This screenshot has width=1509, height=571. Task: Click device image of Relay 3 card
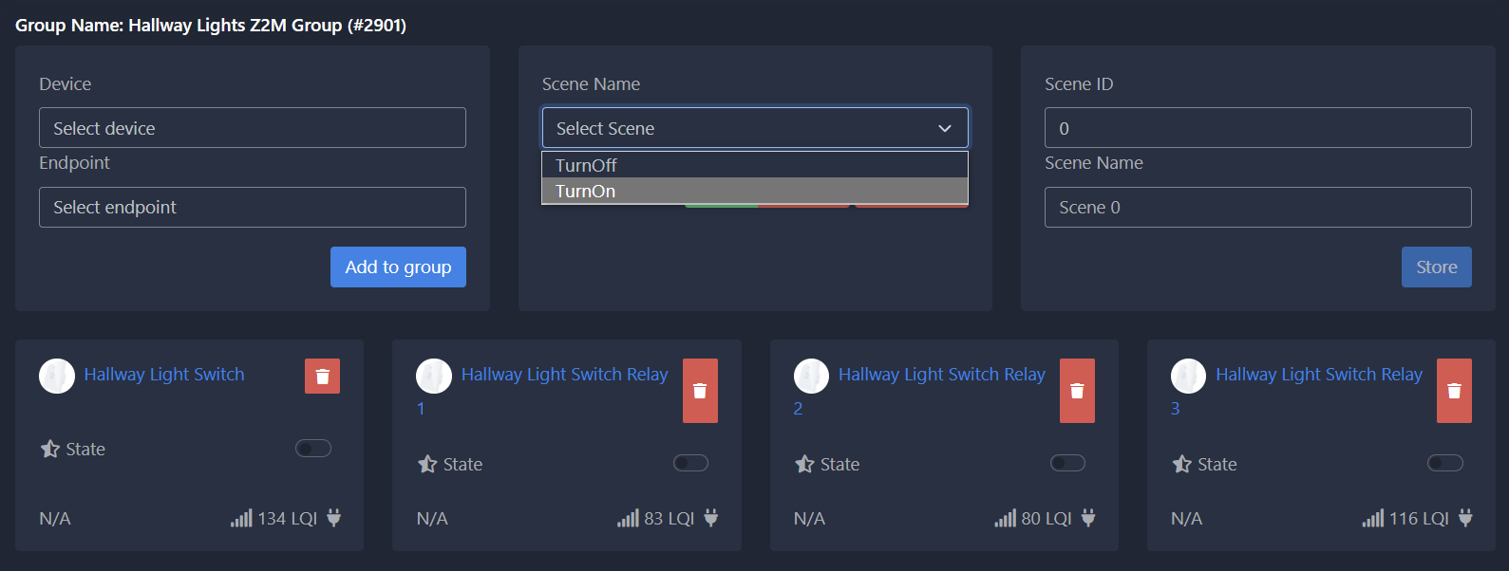tap(1188, 376)
